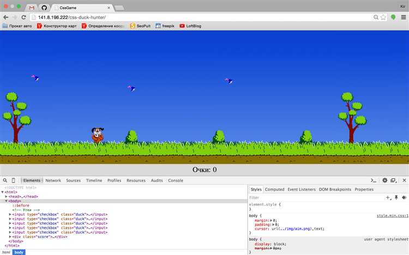Open DevTools settings gear
The image size is (409, 255).
click(x=385, y=180)
